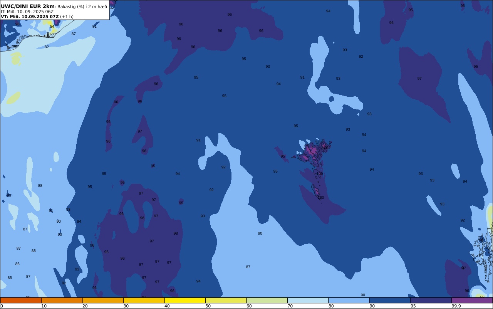Image resolution: width=493 pixels, height=309 pixels.
Task: Click the pale blue 70–80 legend swatch
Action: click(308, 300)
